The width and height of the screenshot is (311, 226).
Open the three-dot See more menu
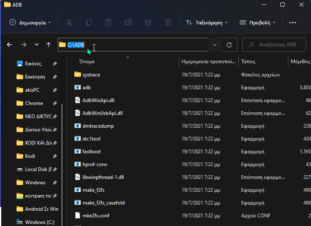293,23
